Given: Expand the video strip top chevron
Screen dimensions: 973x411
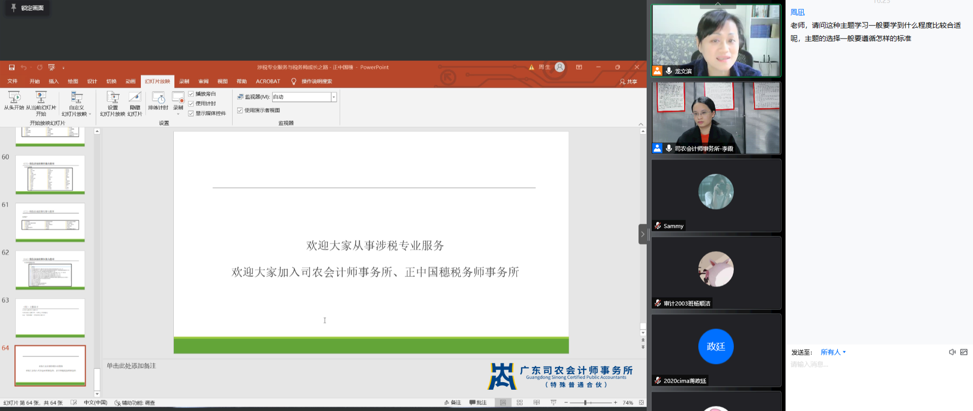Looking at the screenshot, I should coord(718,4).
